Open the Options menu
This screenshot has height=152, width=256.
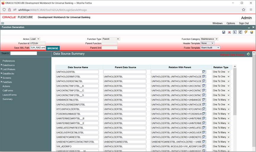231,23
